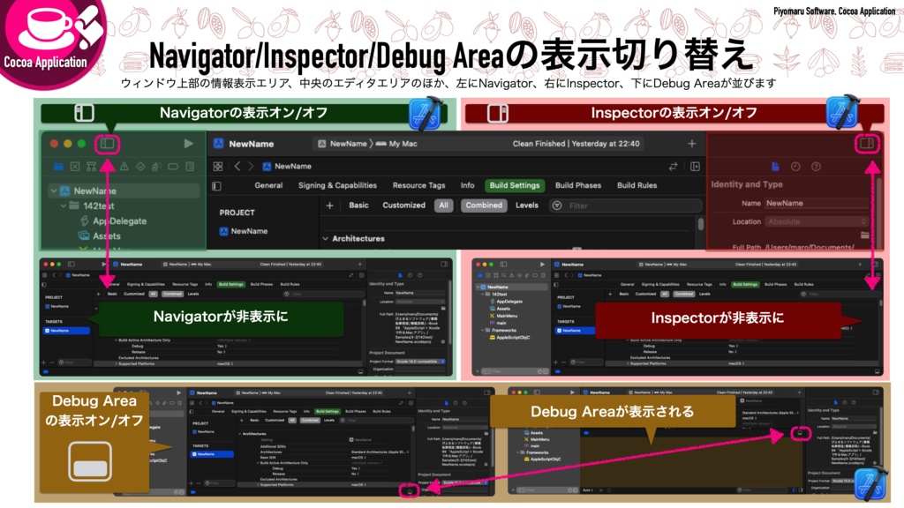
Task: Open the Location Absolute dropdown
Action: [817, 221]
